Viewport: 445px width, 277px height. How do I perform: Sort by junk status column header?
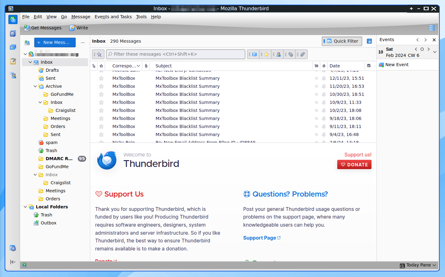pyautogui.click(x=324, y=66)
